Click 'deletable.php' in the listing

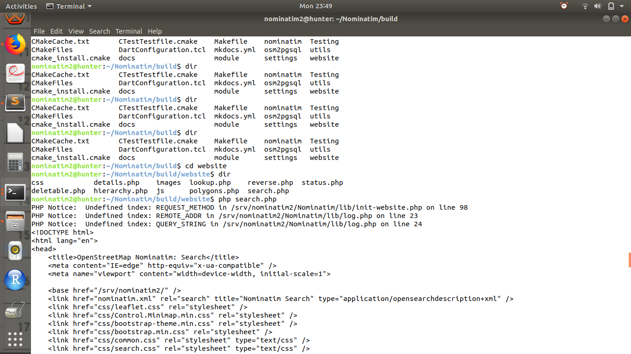tap(58, 191)
